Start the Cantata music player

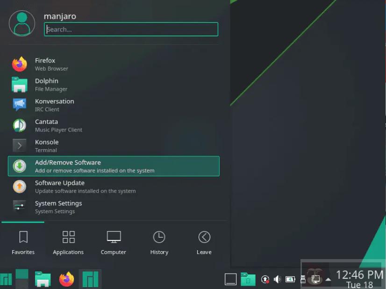pos(46,125)
